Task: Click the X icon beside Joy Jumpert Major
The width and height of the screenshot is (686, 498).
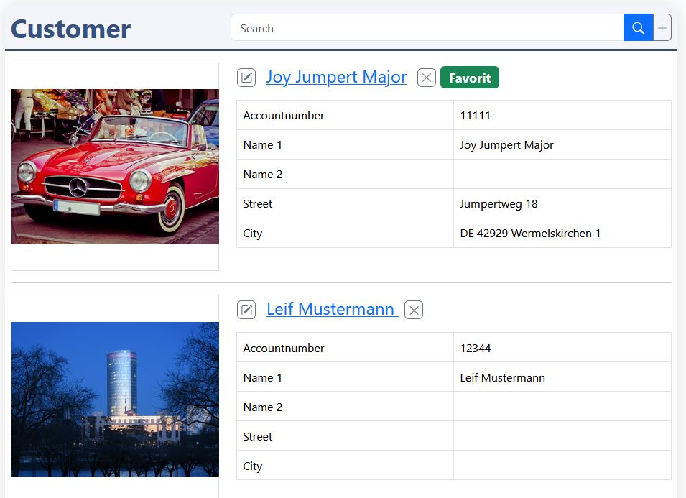Action: tap(427, 78)
